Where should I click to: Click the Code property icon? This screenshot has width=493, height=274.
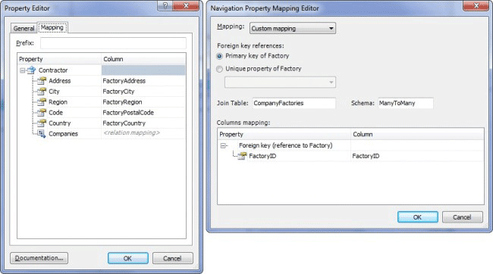pos(42,112)
